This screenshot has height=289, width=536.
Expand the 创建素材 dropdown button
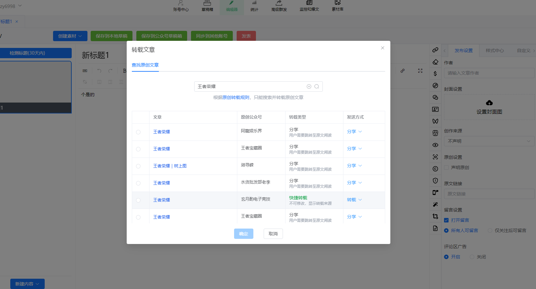coord(70,36)
